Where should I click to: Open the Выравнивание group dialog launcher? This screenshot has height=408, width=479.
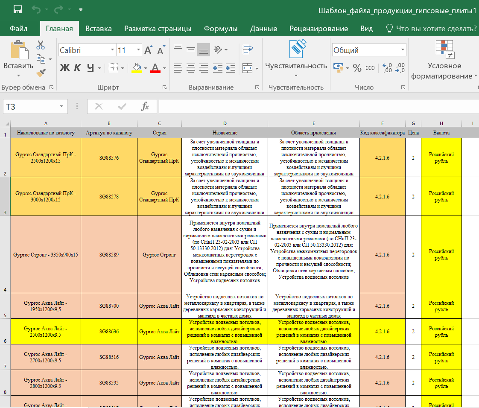point(257,87)
